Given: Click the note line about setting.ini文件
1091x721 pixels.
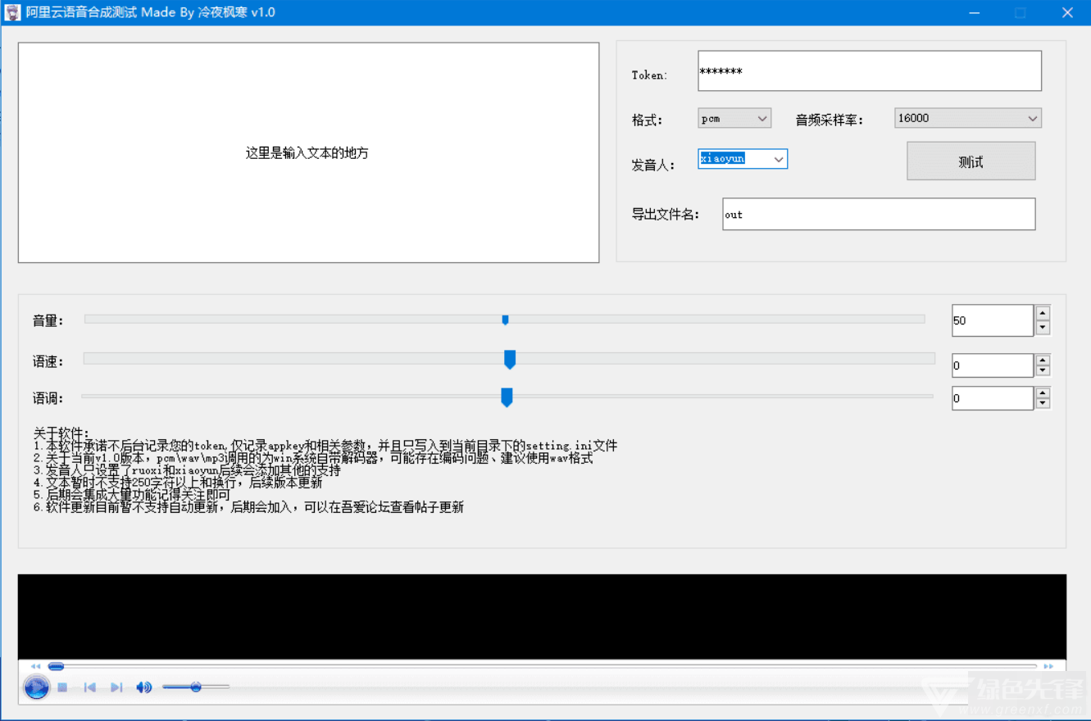Looking at the screenshot, I should point(325,446).
